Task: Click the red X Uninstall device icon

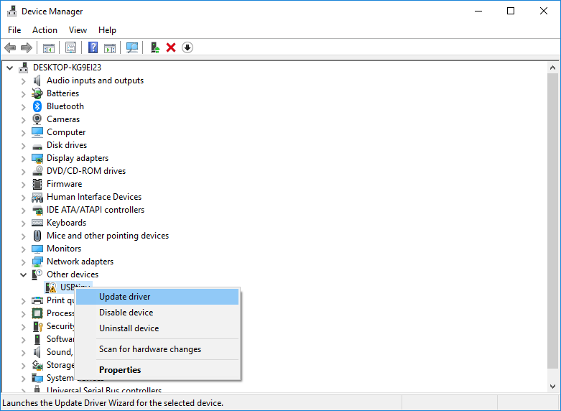Action: point(171,47)
